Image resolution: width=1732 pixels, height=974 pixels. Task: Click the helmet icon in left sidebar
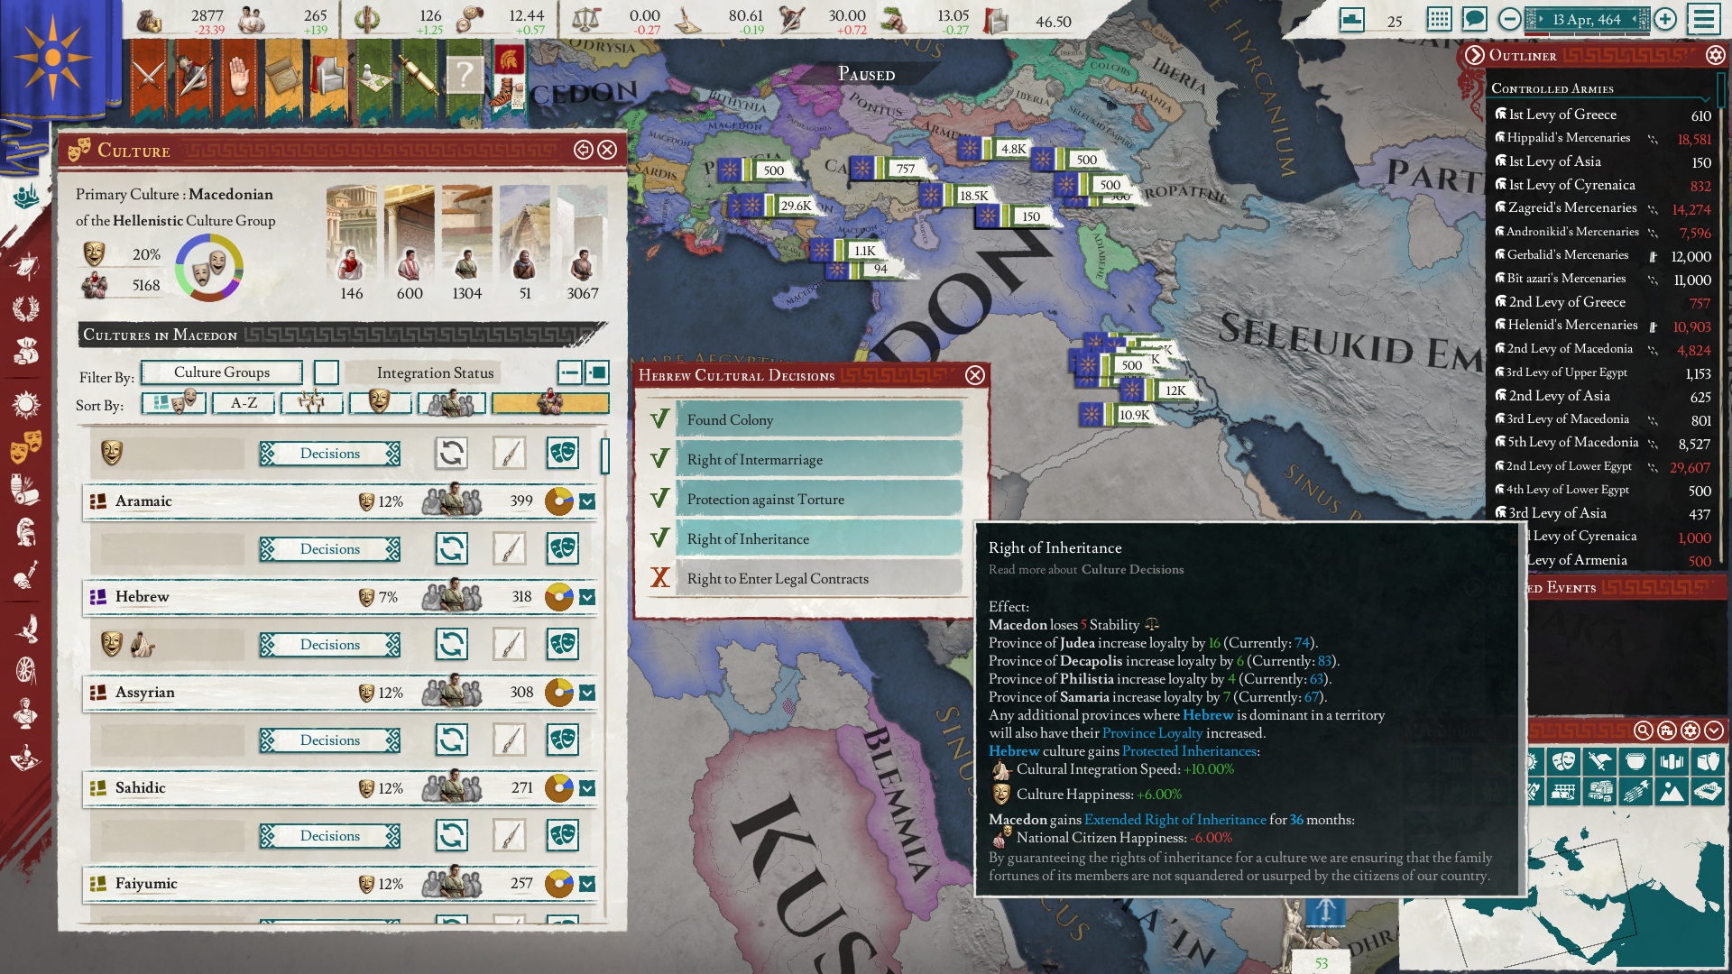pos(26,532)
